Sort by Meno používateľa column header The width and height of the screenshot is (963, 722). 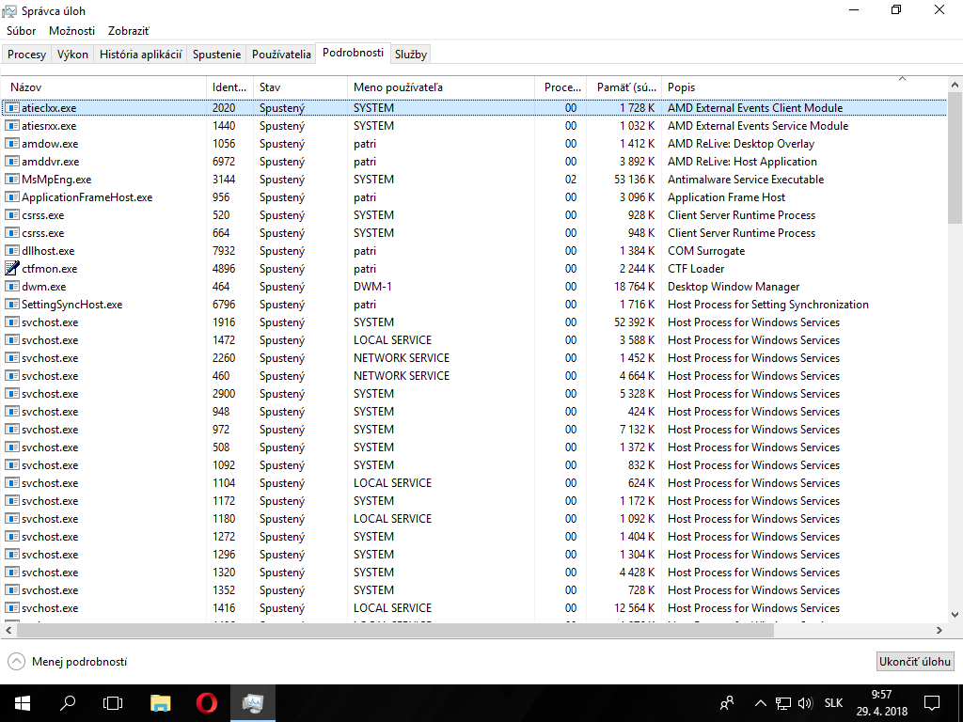click(x=441, y=87)
